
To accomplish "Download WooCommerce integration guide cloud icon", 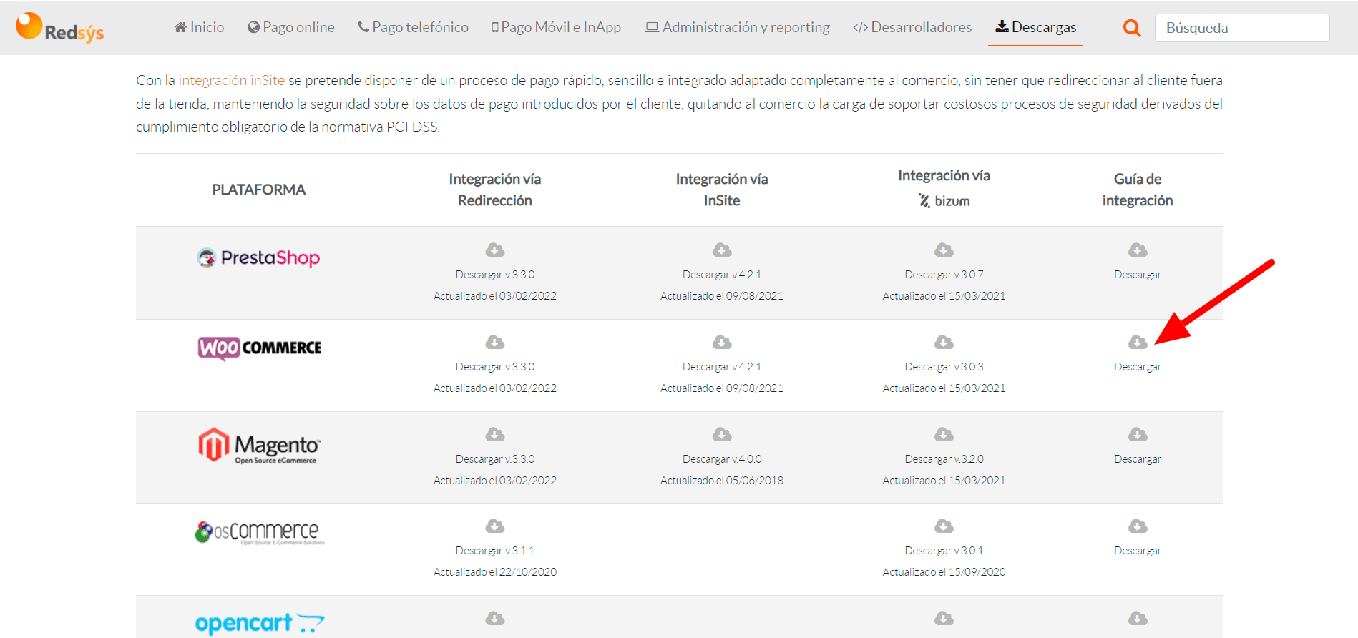I will point(1138,342).
